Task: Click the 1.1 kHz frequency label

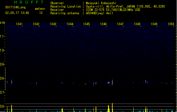Action: (x=2, y=36)
